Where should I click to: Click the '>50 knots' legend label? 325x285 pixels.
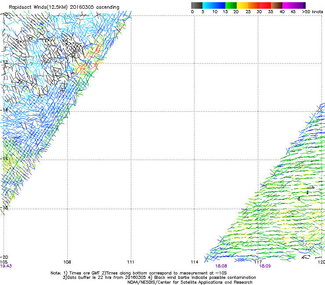312,12
